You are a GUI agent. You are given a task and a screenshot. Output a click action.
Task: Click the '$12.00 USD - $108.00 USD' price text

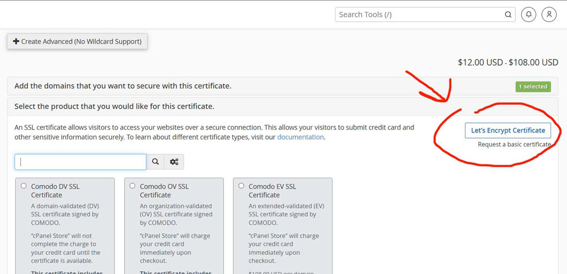(x=508, y=62)
